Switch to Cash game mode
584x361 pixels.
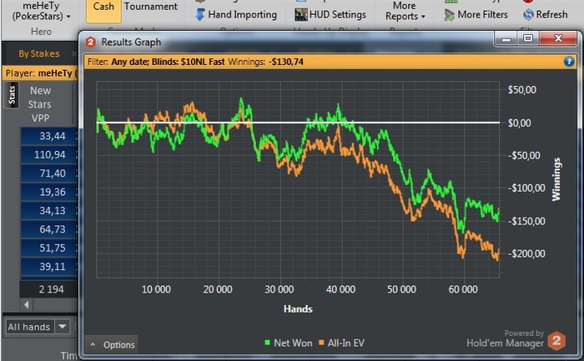(x=103, y=9)
